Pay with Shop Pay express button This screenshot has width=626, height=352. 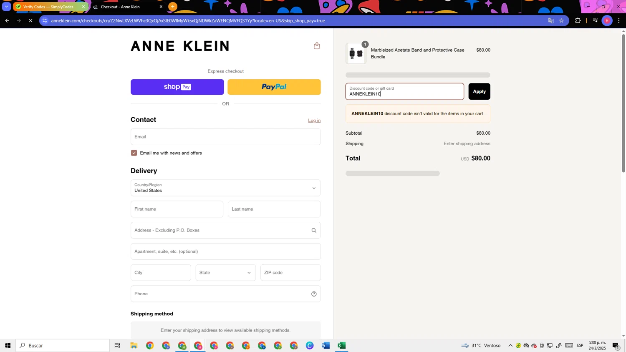click(177, 87)
